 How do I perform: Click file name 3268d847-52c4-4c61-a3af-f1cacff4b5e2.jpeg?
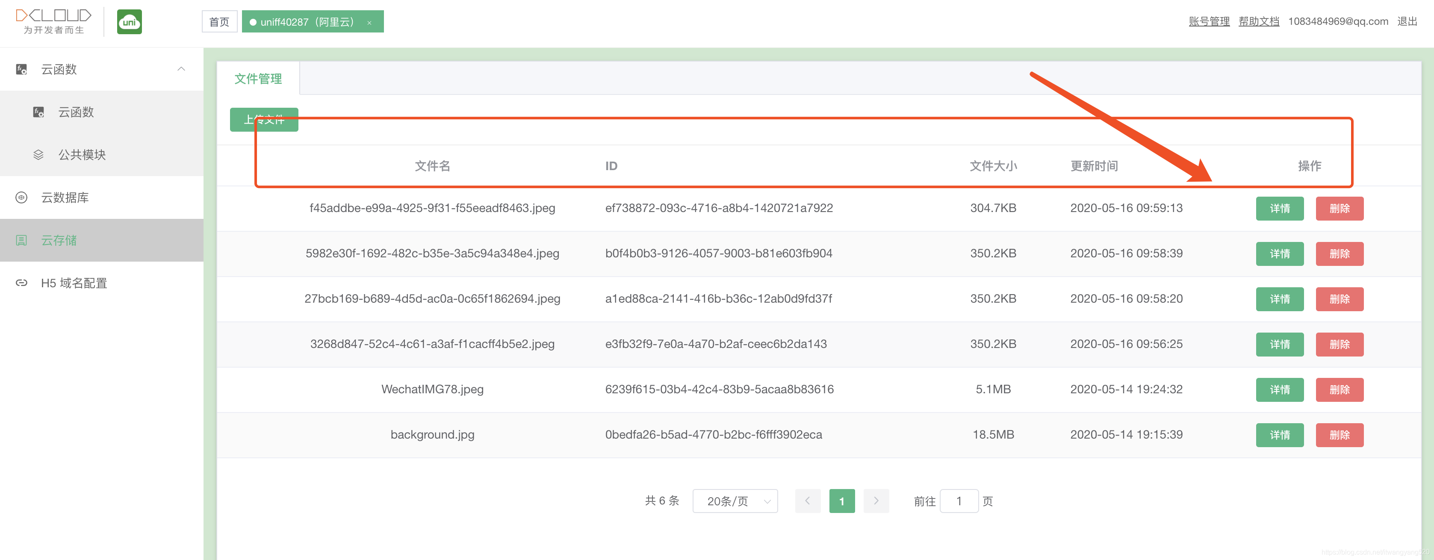coord(432,344)
